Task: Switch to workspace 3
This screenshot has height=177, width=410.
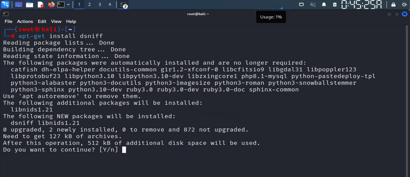Action: 100,4
